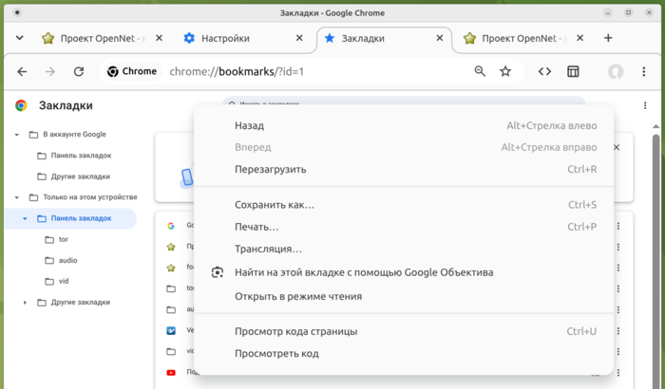Click the Reload page icon in toolbar
The width and height of the screenshot is (665, 389).
[79, 71]
